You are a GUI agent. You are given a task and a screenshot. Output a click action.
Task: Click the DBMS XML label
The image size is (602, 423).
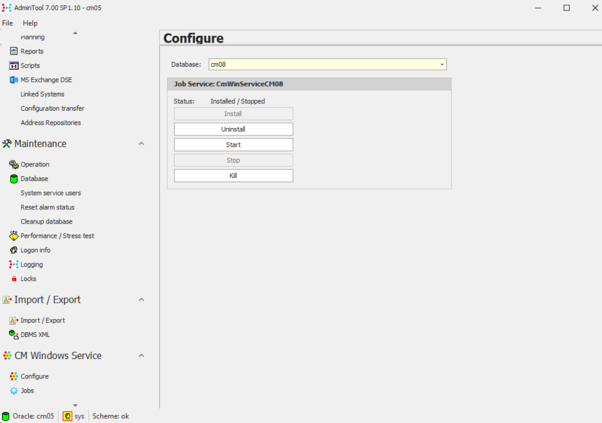35,335
